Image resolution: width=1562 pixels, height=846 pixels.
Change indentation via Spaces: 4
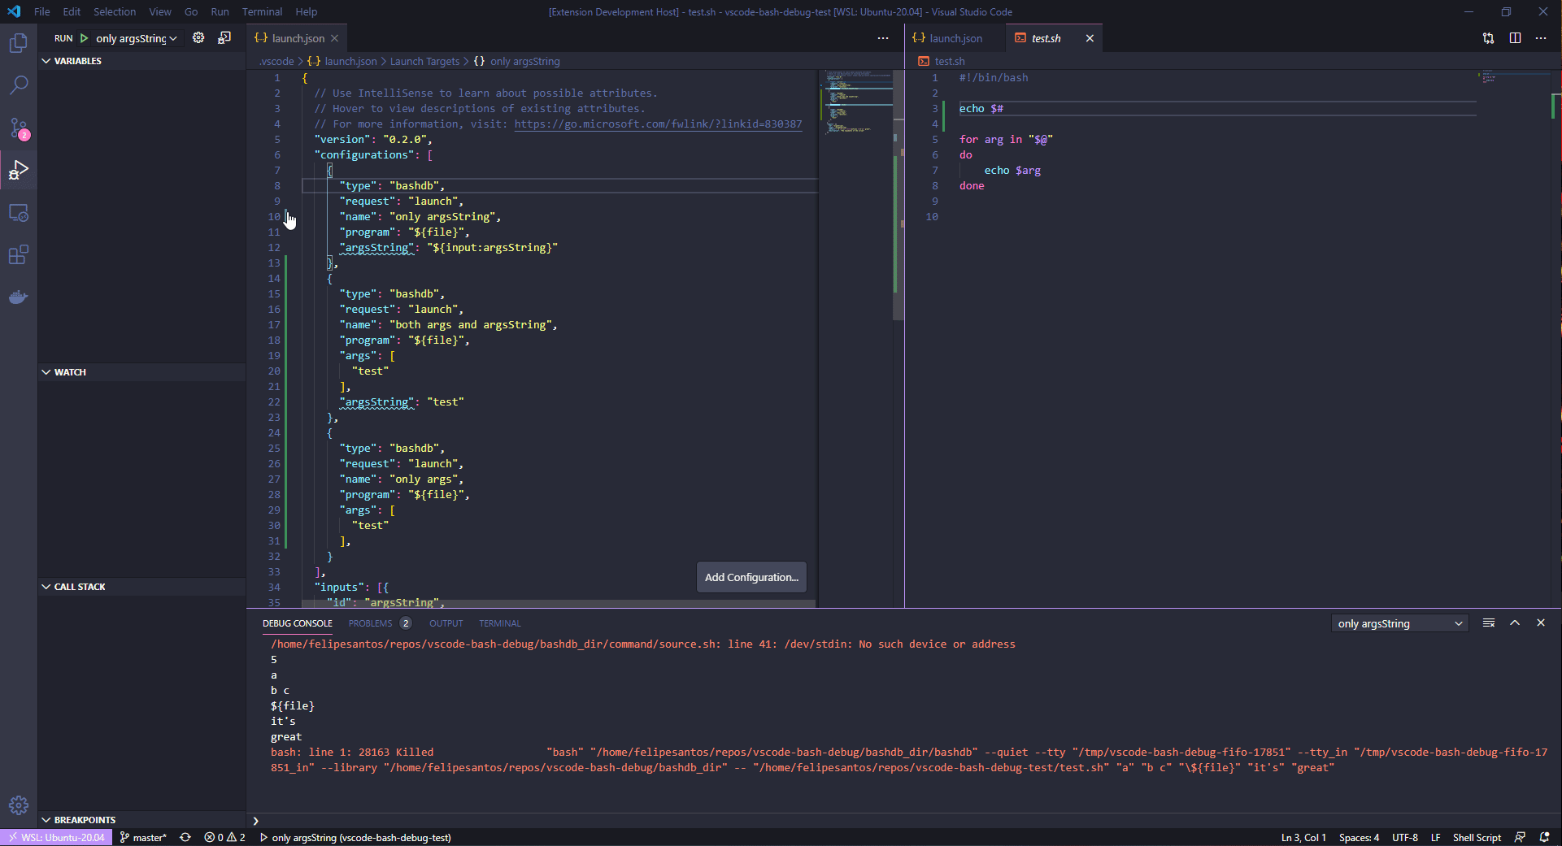1359,837
